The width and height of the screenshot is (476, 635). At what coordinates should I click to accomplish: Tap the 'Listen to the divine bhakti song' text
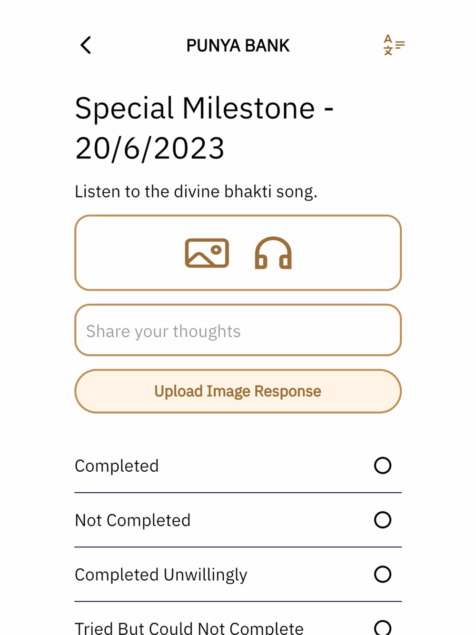point(196,192)
